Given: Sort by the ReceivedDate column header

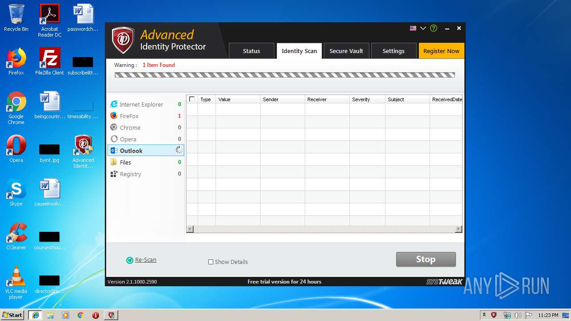Looking at the screenshot, I should tap(446, 99).
